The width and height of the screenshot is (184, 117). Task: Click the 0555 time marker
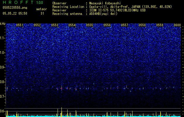click(x=90, y=25)
